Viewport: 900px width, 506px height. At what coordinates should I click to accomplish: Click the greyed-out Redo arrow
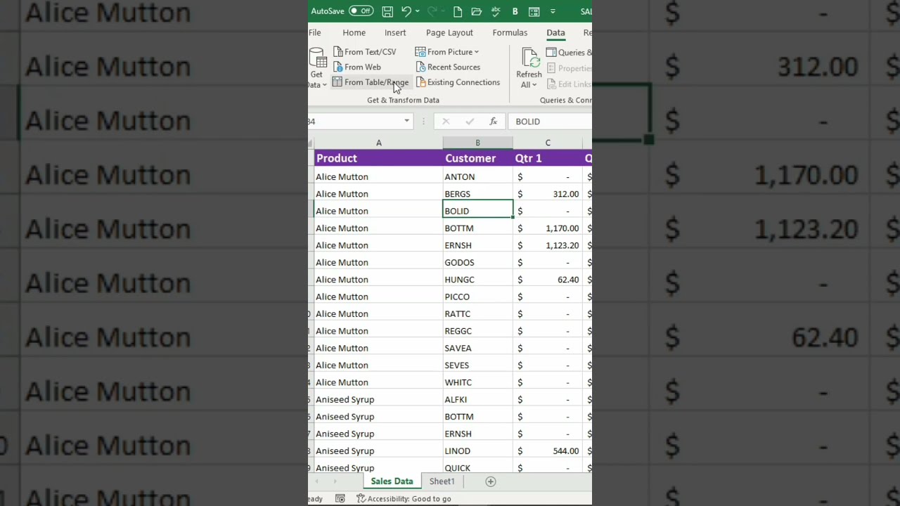click(x=432, y=11)
